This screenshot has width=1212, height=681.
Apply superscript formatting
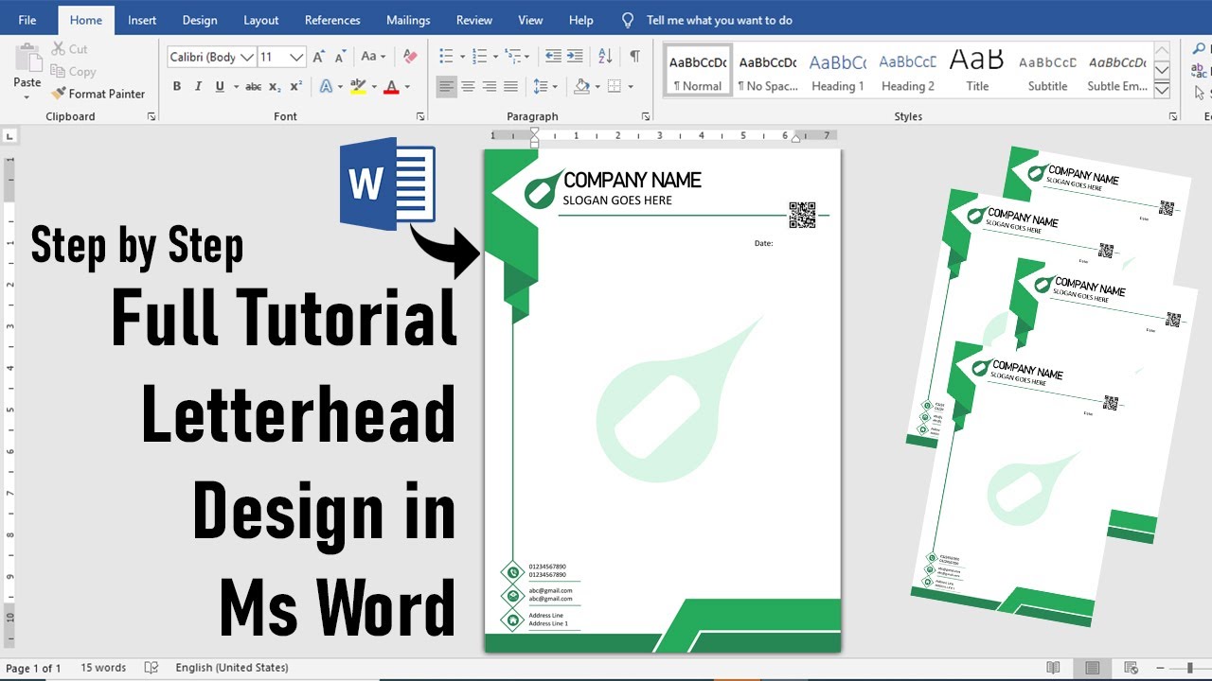pyautogui.click(x=295, y=86)
